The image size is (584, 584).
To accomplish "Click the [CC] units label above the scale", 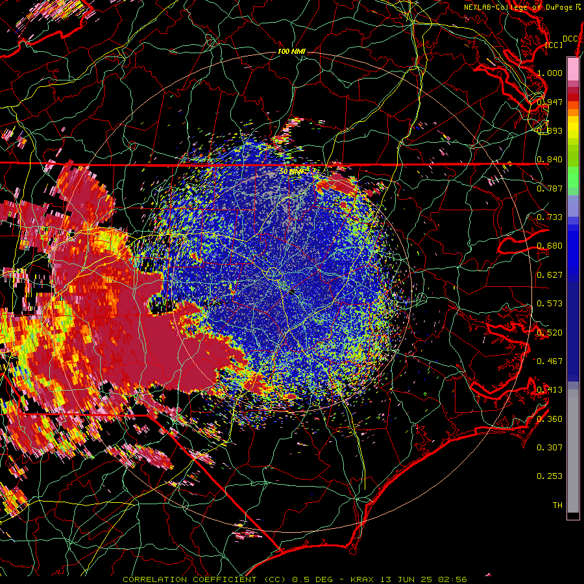I will click(554, 45).
